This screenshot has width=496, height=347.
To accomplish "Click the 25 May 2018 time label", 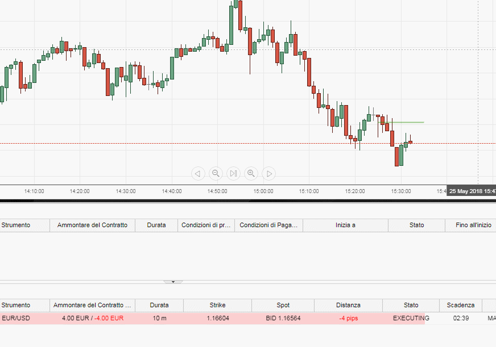I will [x=471, y=191].
